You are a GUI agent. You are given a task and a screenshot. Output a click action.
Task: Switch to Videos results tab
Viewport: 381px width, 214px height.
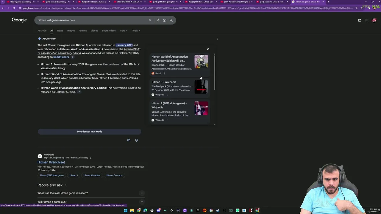click(94, 31)
